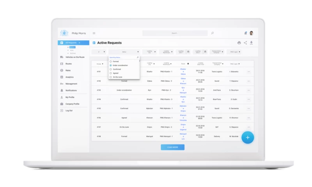Open the Kyiv to Mariupol route link
Image resolution: width=312 pixels, height=187 pixels.
click(x=183, y=90)
